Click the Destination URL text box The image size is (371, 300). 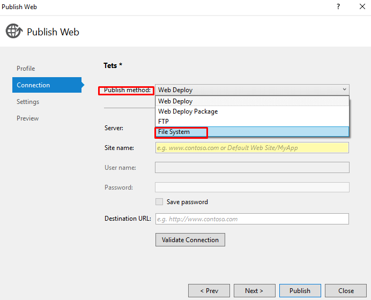click(252, 219)
